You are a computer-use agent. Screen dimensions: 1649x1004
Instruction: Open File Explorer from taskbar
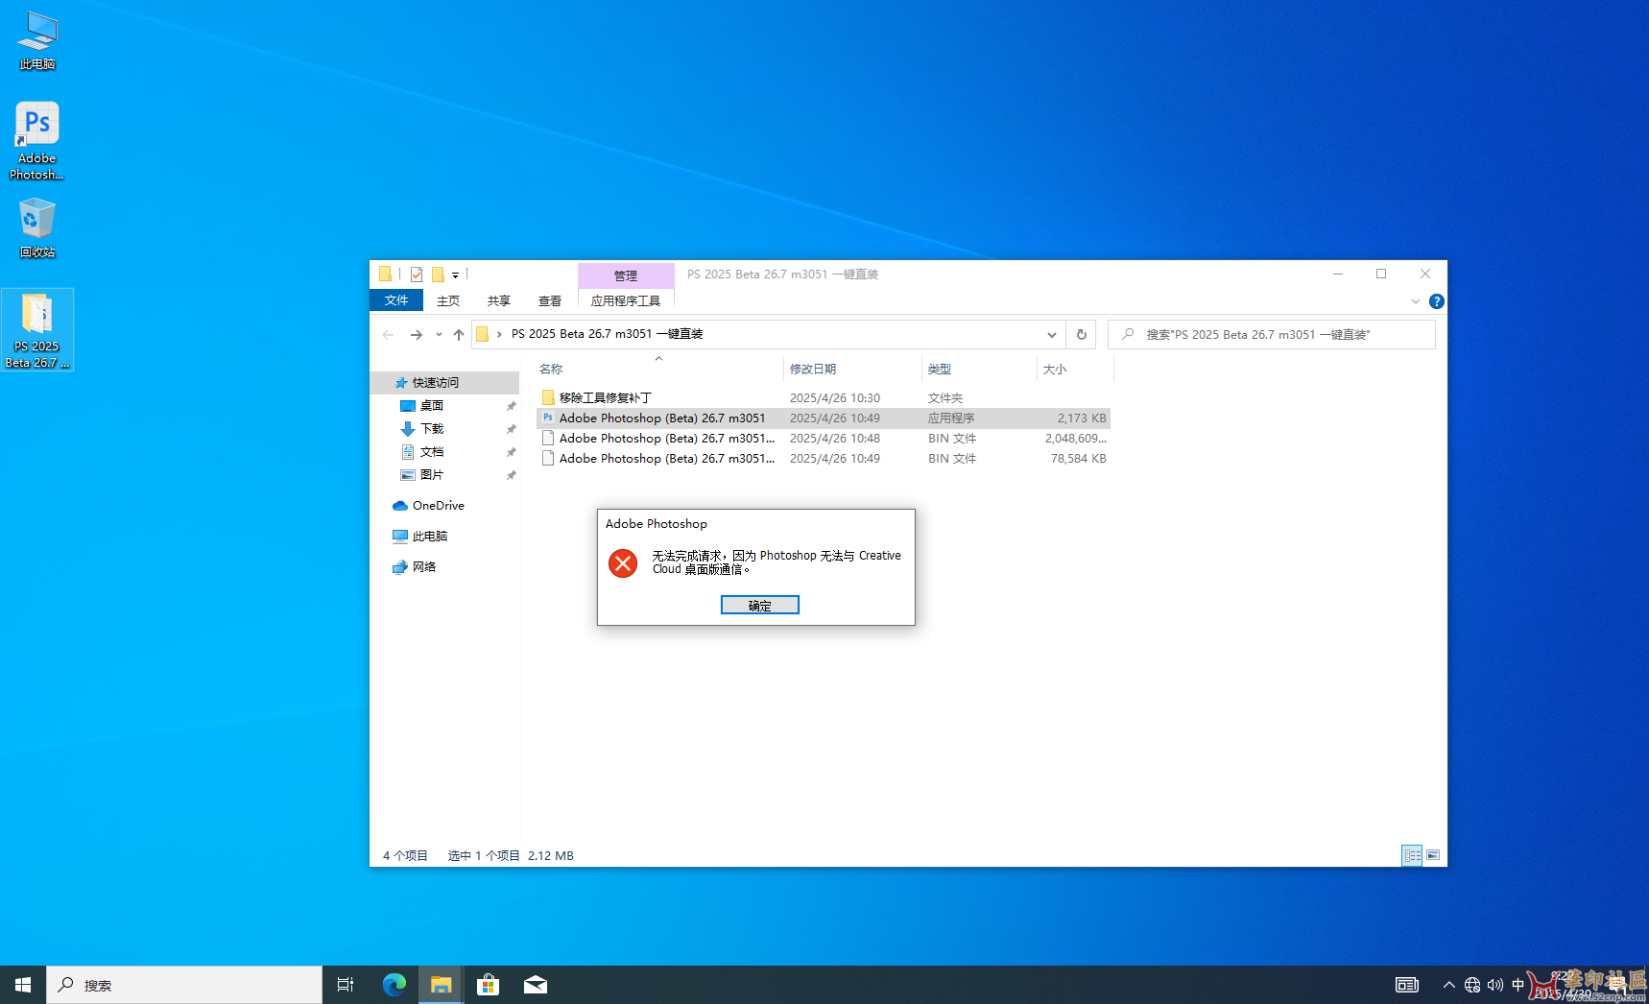441,985
